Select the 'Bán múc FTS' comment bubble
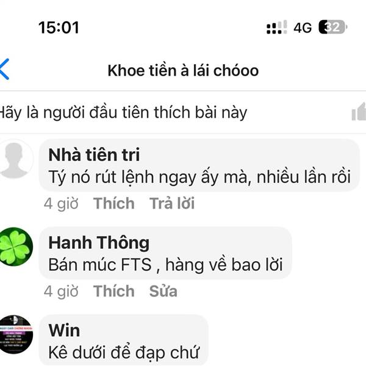This screenshot has width=366, height=366. pos(165,253)
